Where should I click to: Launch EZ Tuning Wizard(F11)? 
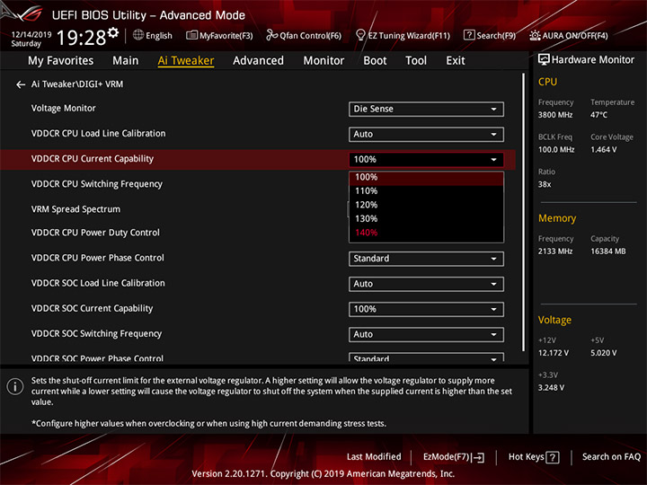[403, 35]
